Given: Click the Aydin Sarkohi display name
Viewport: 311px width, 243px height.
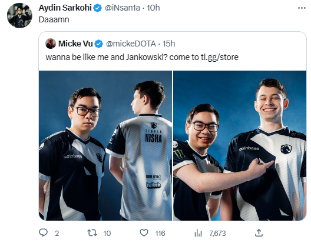Looking at the screenshot, I should coord(65,8).
